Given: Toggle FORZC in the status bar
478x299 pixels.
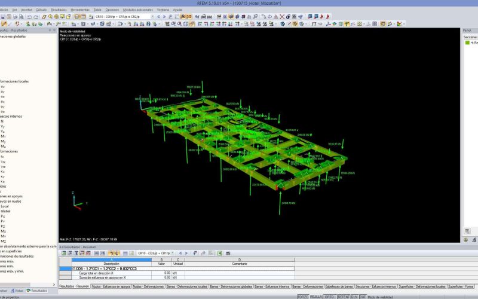Looking at the screenshot, I should (x=302, y=297).
